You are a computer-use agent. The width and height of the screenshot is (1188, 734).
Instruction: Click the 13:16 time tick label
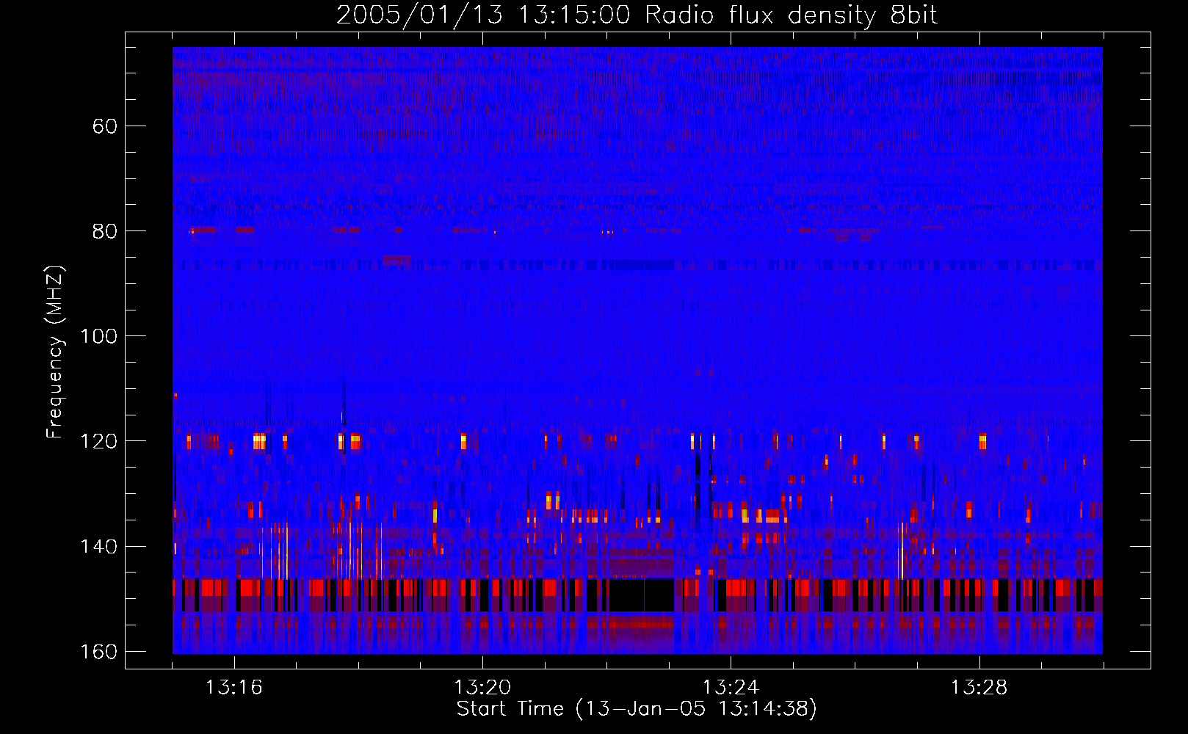coord(233,688)
